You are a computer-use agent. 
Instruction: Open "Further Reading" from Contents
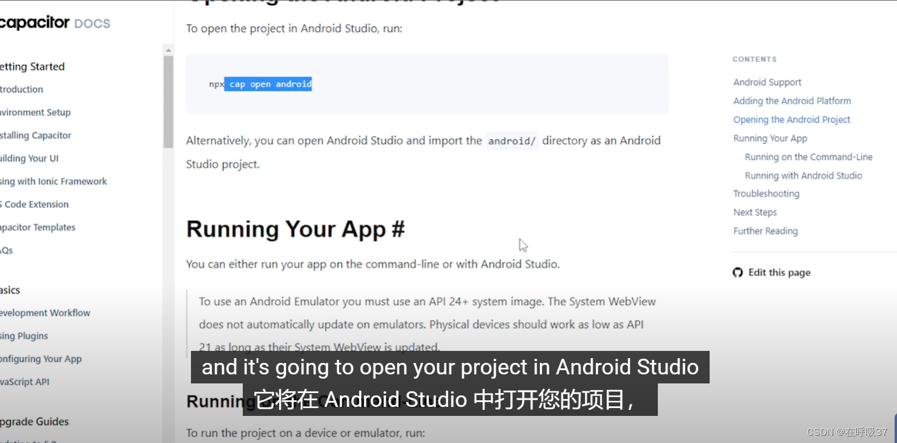765,231
